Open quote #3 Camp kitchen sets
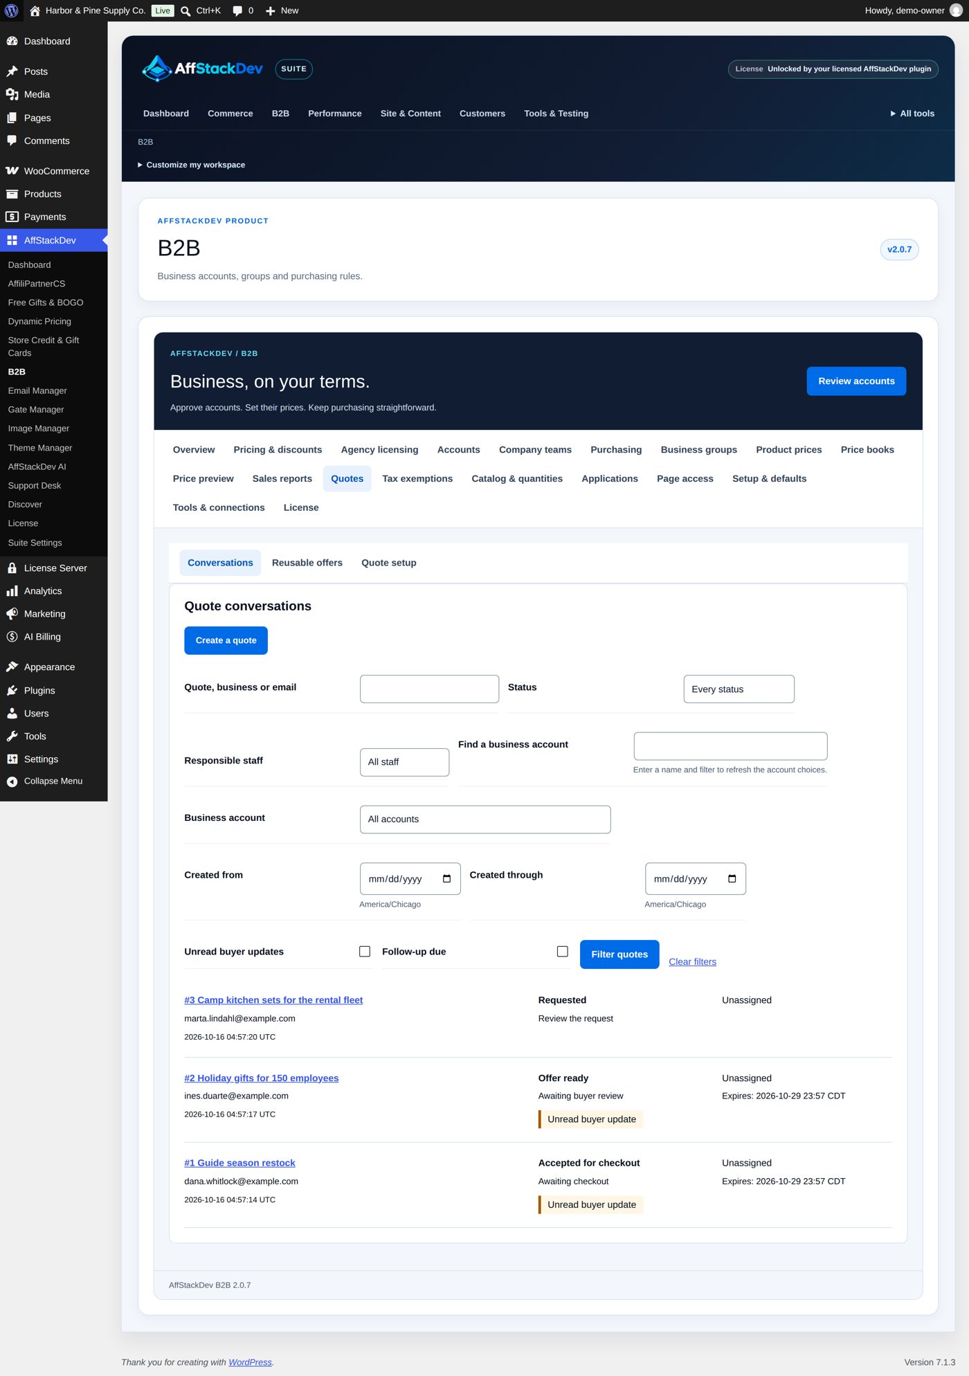The width and height of the screenshot is (969, 1376). pyautogui.click(x=273, y=999)
